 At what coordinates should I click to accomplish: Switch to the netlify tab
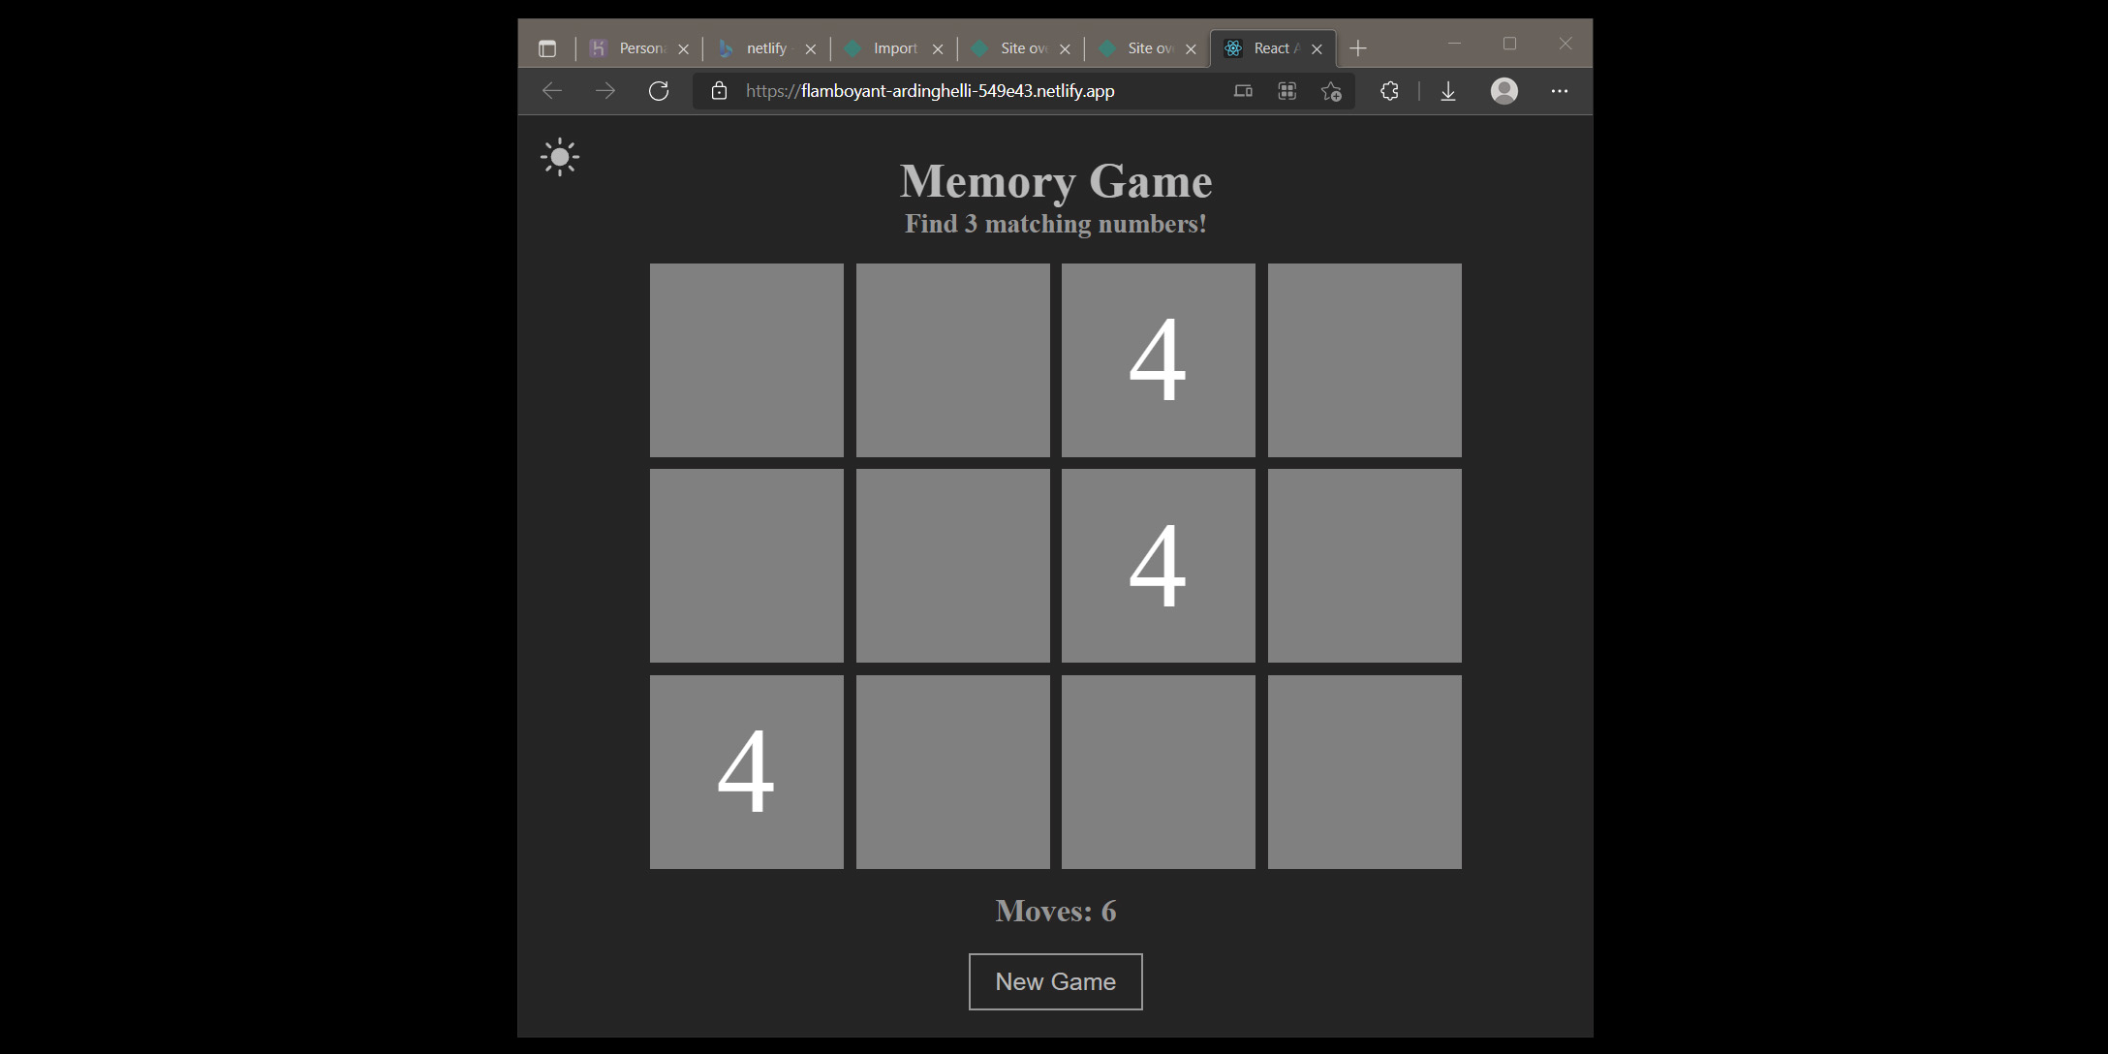coord(765,48)
